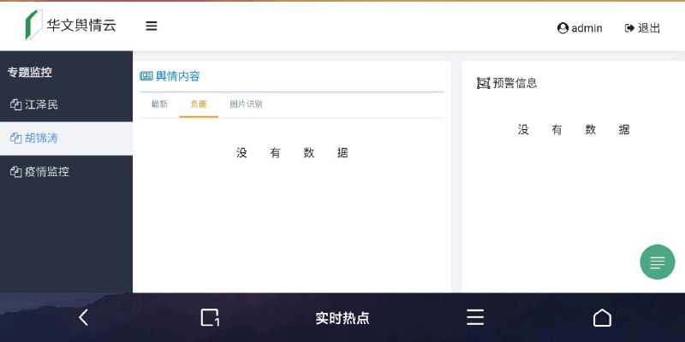The width and height of the screenshot is (685, 342).
Task: Click the 退出 logout arrow icon
Action: tap(629, 28)
